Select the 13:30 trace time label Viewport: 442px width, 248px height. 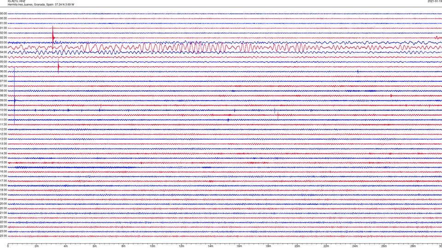pos(3,144)
